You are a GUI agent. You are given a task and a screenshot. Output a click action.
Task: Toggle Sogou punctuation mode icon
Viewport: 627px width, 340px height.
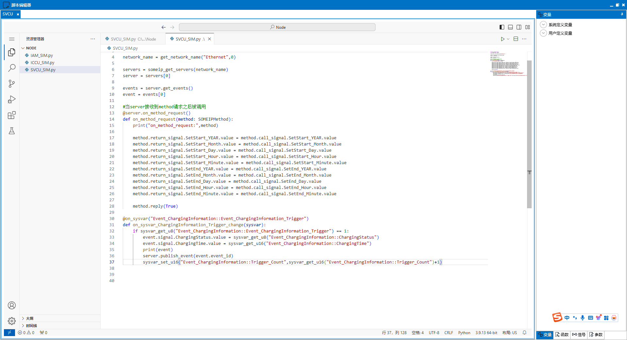(x=575, y=318)
